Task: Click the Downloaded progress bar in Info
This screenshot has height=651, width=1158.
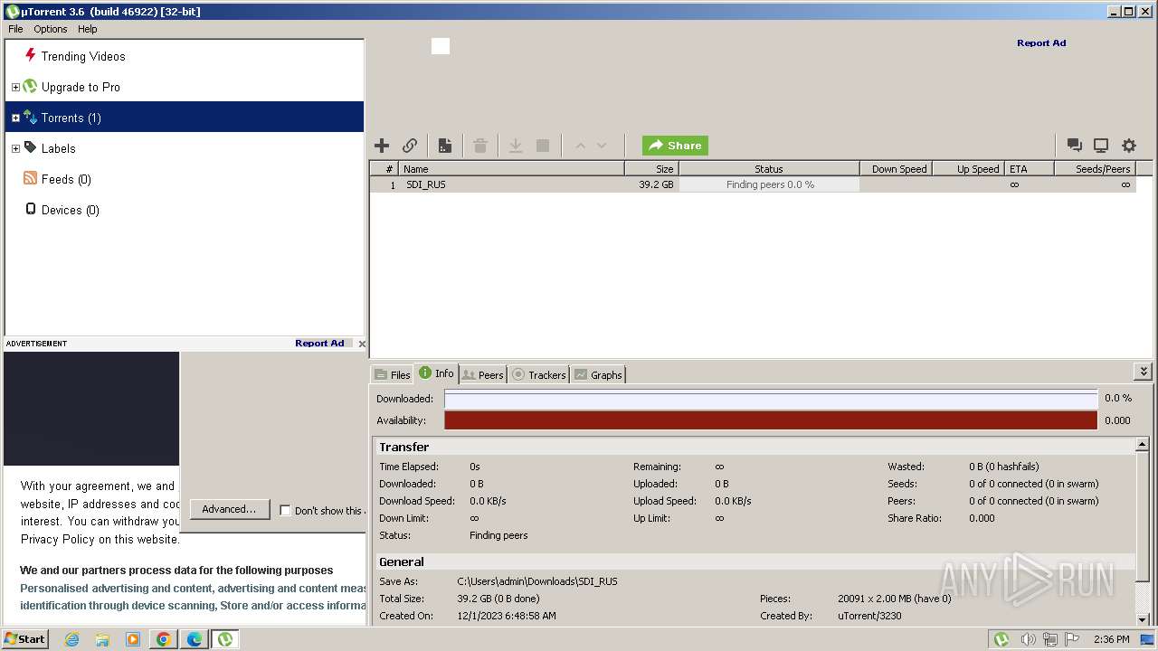Action: [771, 399]
